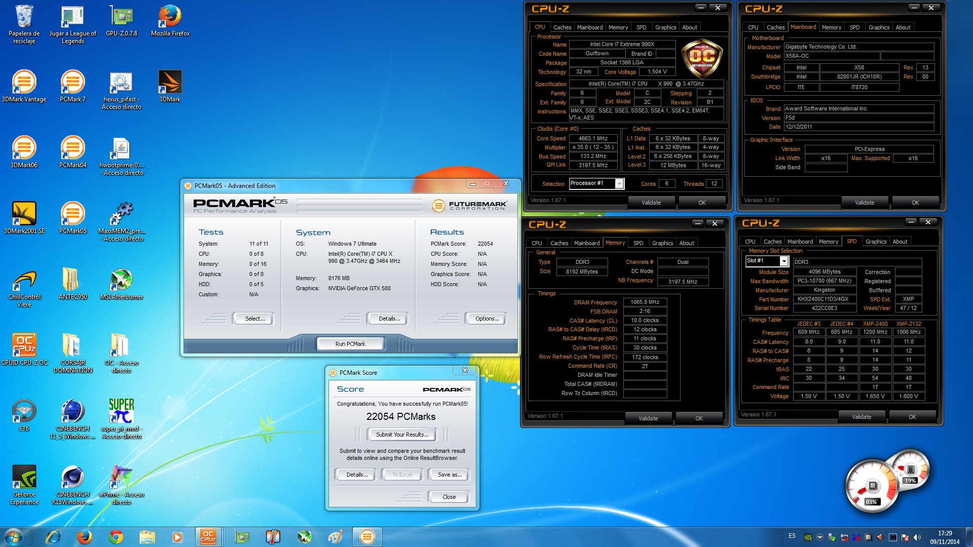Screen dimensions: 973x547
Task: Open Internet Explorer from the taskbar
Action: [x=53, y=537]
